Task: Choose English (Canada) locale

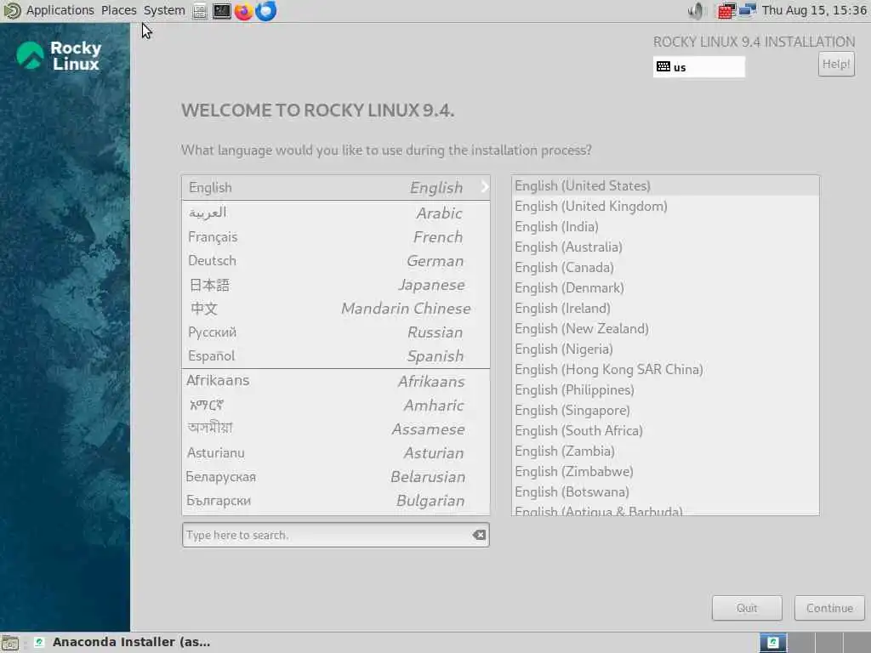Action: (x=665, y=268)
